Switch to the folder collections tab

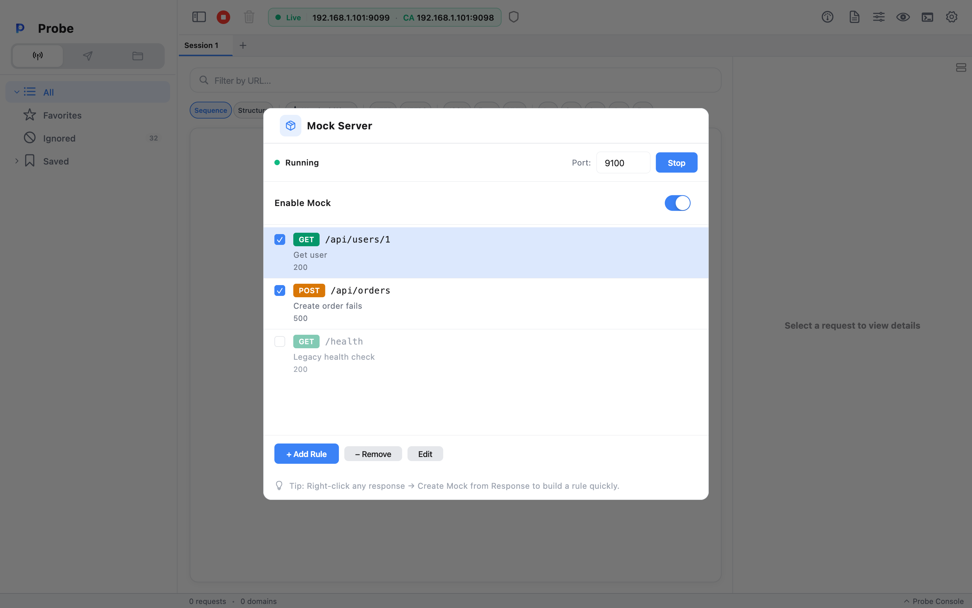(x=138, y=56)
